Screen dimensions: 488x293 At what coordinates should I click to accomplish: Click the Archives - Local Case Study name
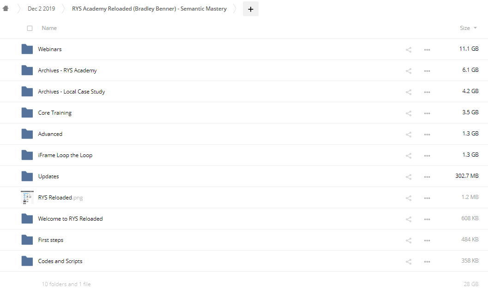click(x=72, y=92)
